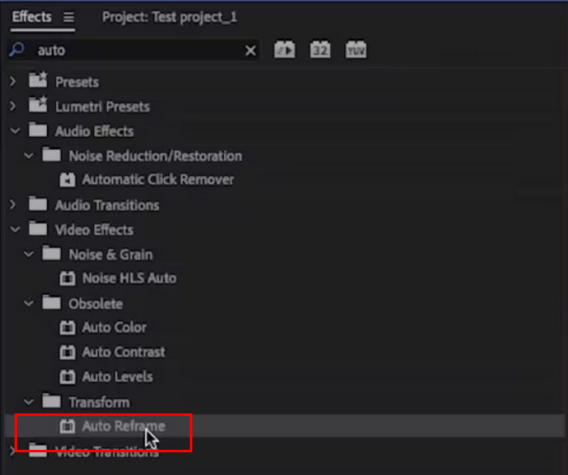Image resolution: width=568 pixels, height=475 pixels.
Task: Select the Audio Effects label
Action: coord(95,131)
